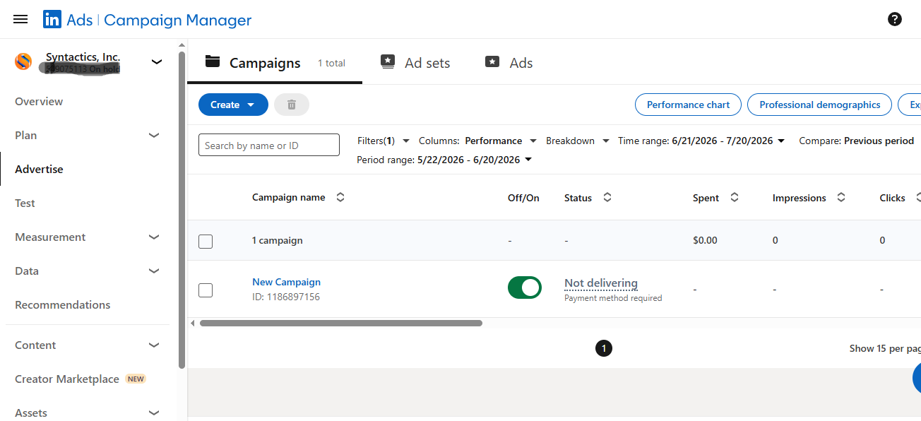The image size is (921, 421).
Task: Sort by Campaign name arrows
Action: 340,197
